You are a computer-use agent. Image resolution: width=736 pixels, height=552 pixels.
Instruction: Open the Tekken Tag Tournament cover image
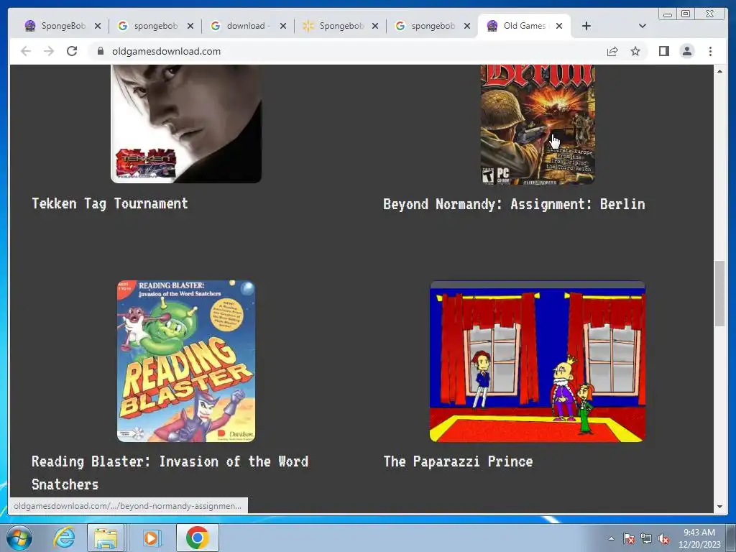click(186, 124)
